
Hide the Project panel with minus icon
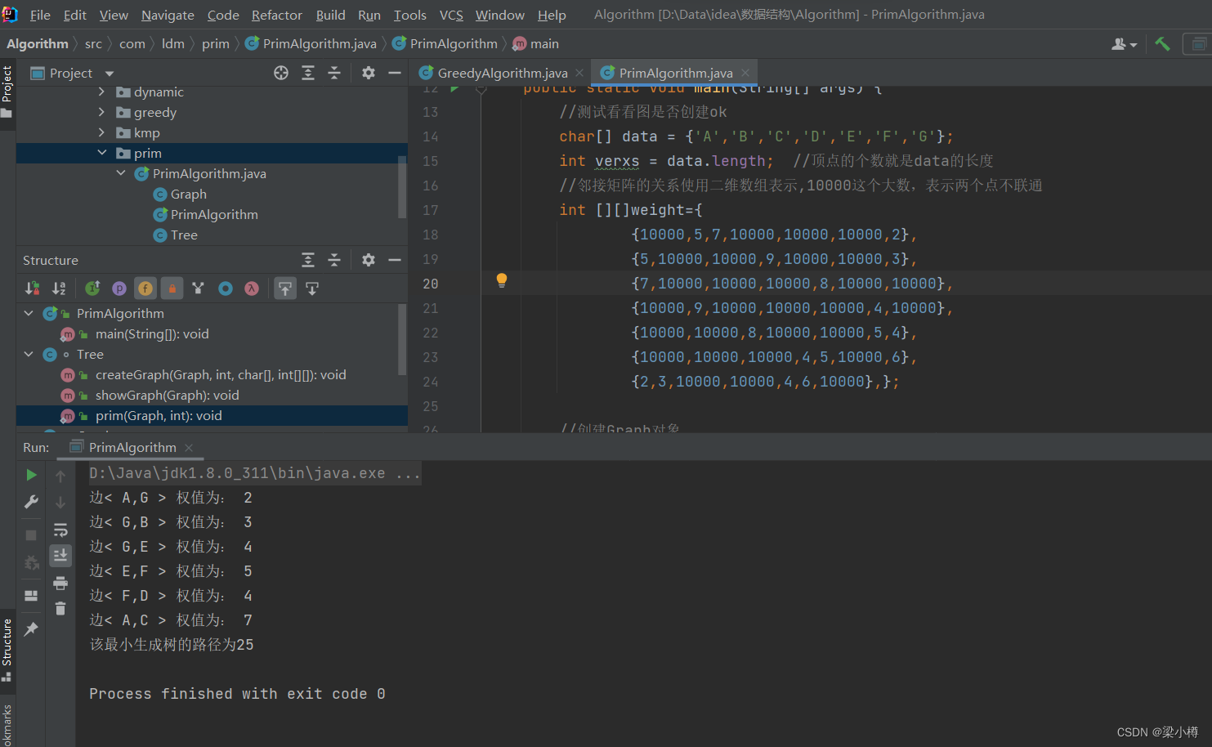pyautogui.click(x=395, y=73)
